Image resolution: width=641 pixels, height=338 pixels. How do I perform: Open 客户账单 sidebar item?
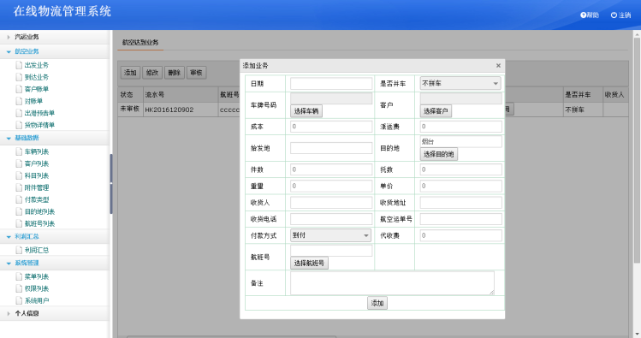click(x=37, y=89)
